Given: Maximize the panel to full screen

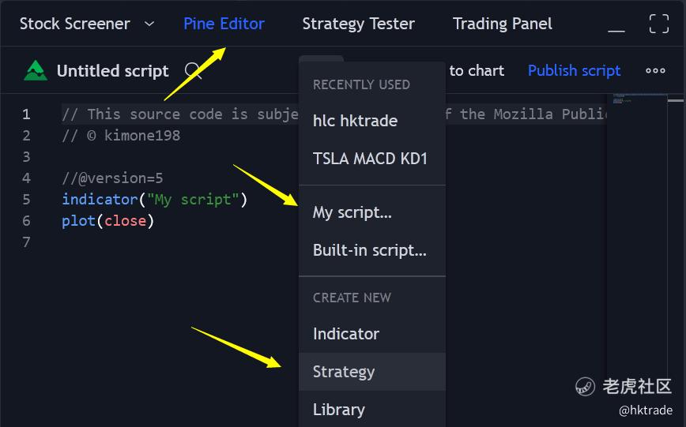Looking at the screenshot, I should [659, 24].
